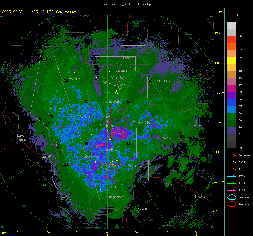Click the Cochrane label
253x236 pixels.
pos(92,157)
